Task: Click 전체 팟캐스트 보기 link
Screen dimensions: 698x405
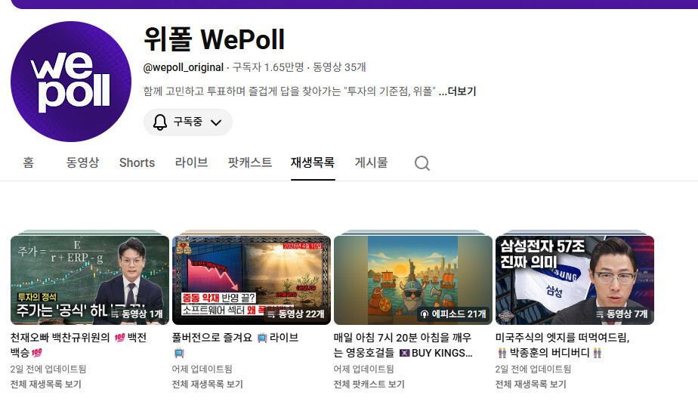Action: click(369, 384)
